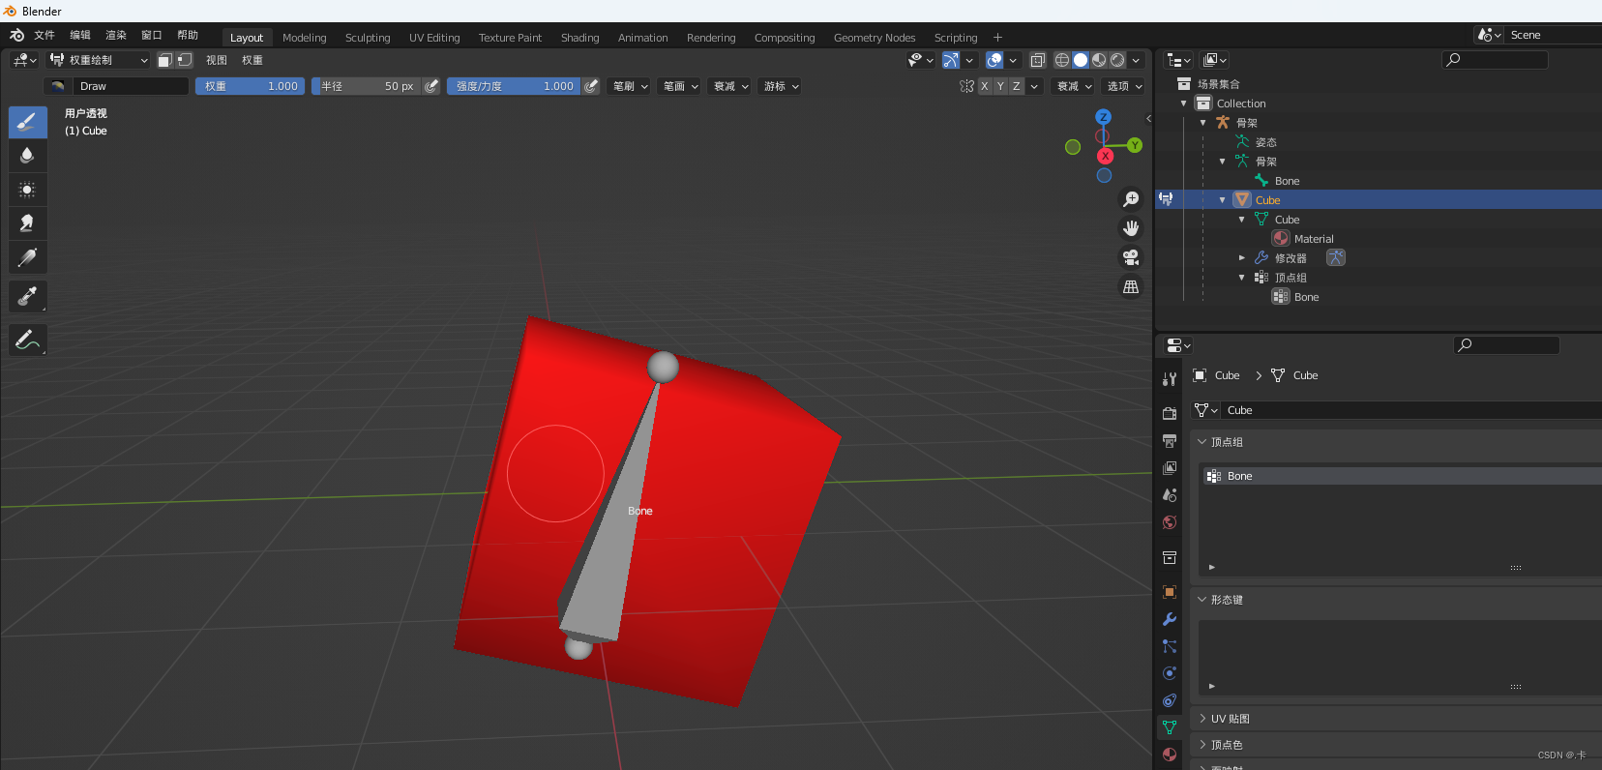Select the Draw weight paint tool
1602x770 pixels.
click(x=27, y=122)
